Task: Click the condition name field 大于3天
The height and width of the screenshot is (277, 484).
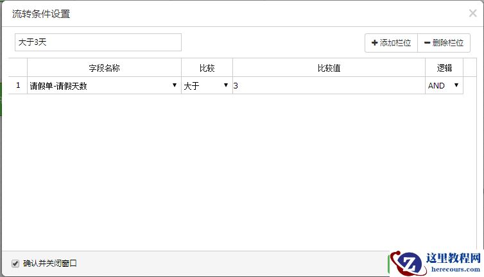Action: (98, 42)
